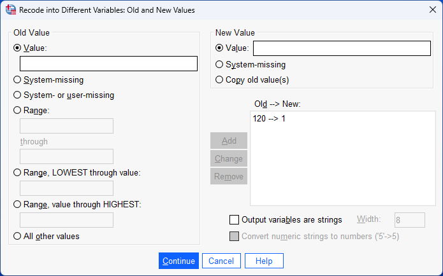Close the Recode dialog window

[x=428, y=10]
